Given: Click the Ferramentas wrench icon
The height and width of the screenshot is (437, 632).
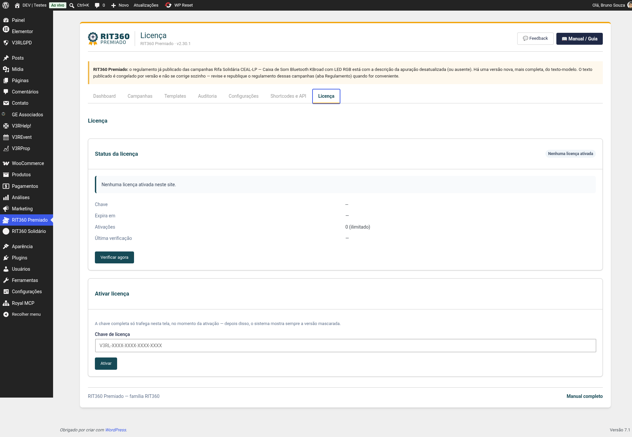Looking at the screenshot, I should pos(6,280).
